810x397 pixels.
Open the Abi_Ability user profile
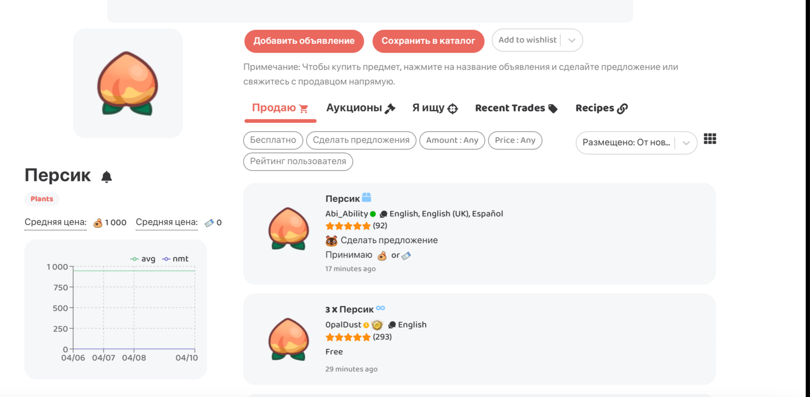[347, 214]
